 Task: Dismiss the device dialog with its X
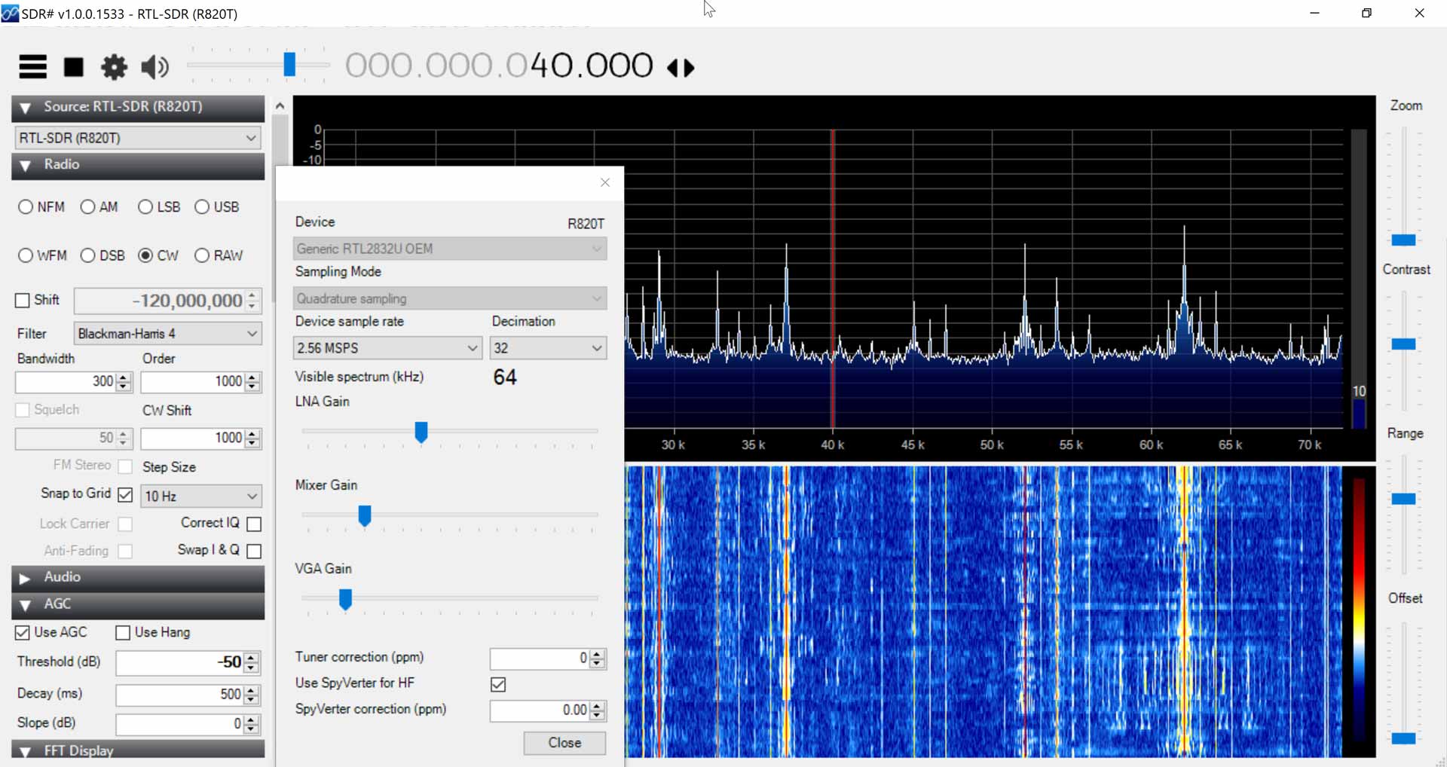pyautogui.click(x=604, y=182)
